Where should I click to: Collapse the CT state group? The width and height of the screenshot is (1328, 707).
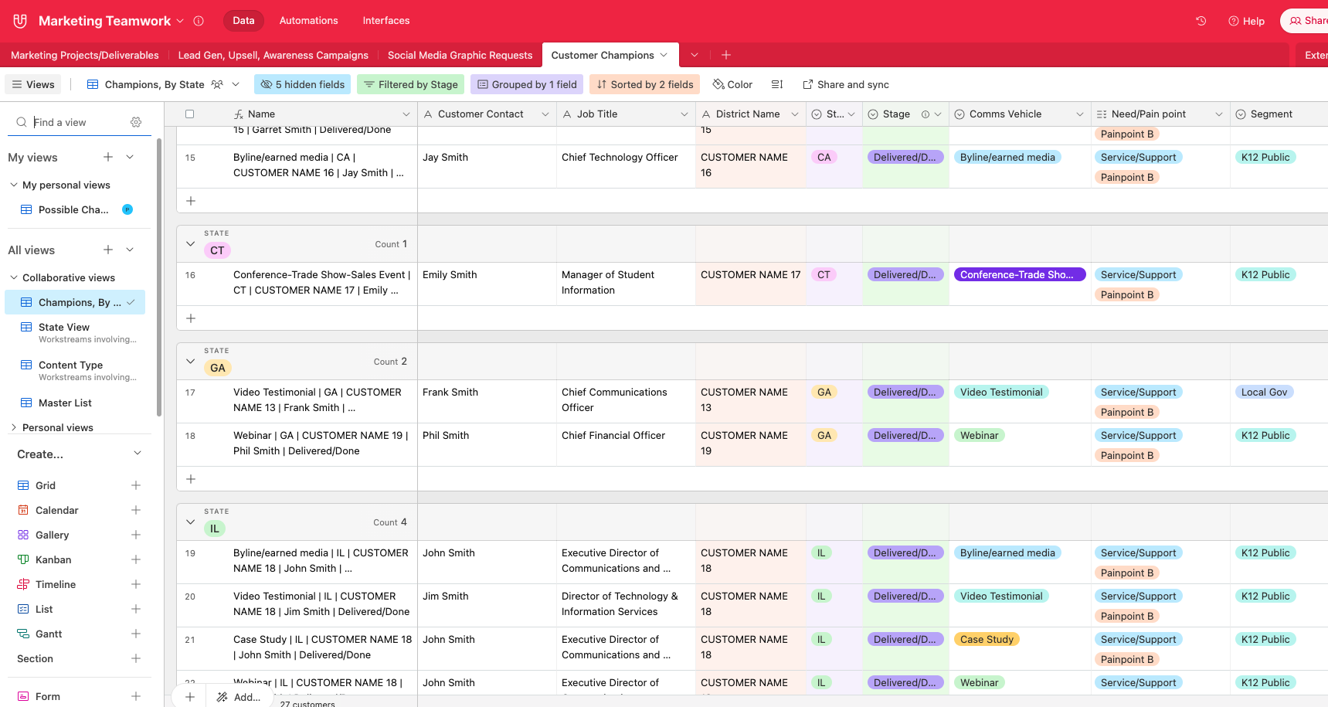(x=191, y=244)
